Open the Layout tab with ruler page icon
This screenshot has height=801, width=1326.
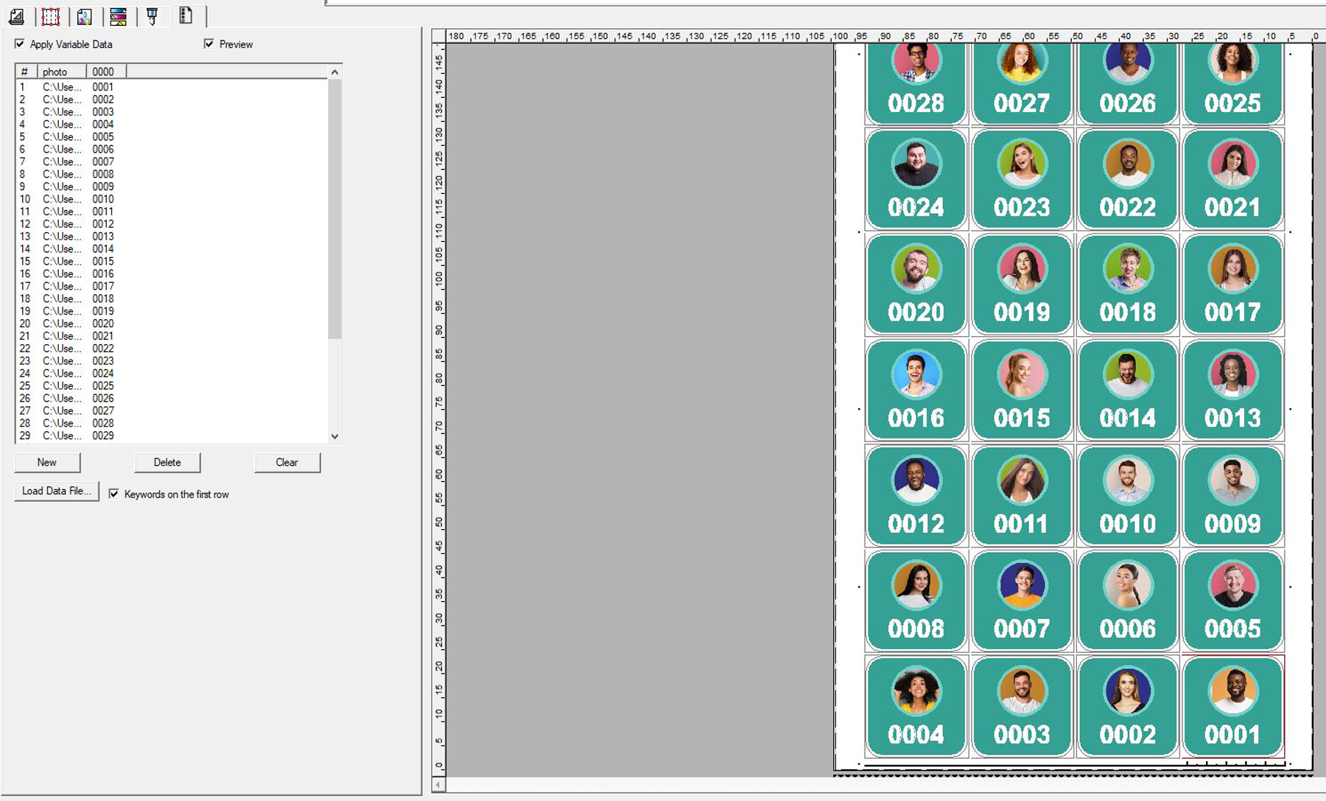pos(16,16)
